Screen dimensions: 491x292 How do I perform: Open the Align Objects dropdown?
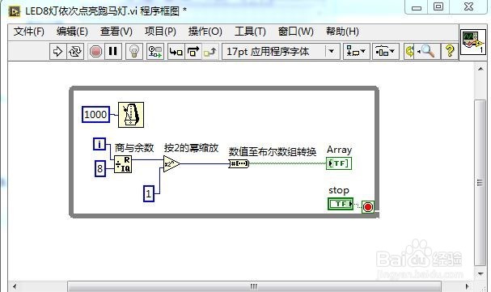click(357, 51)
